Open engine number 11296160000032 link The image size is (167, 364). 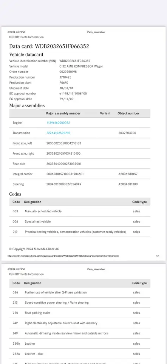pos(58,123)
